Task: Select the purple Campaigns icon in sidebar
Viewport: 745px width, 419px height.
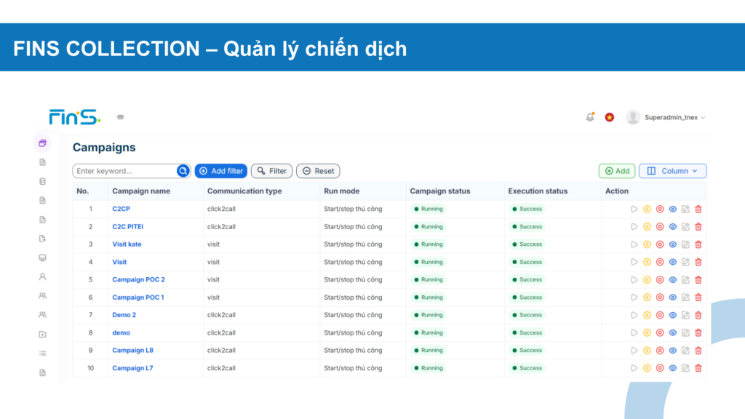Action: [42, 143]
